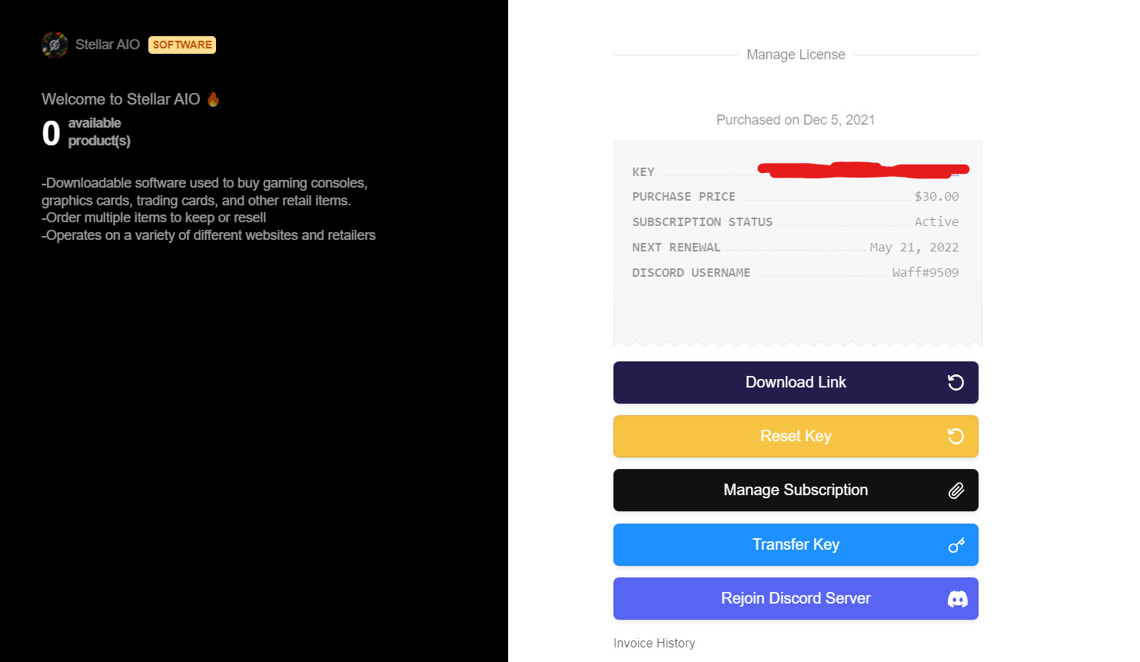Click the Order multiple items description line
This screenshot has height=662, width=1140.
point(154,218)
